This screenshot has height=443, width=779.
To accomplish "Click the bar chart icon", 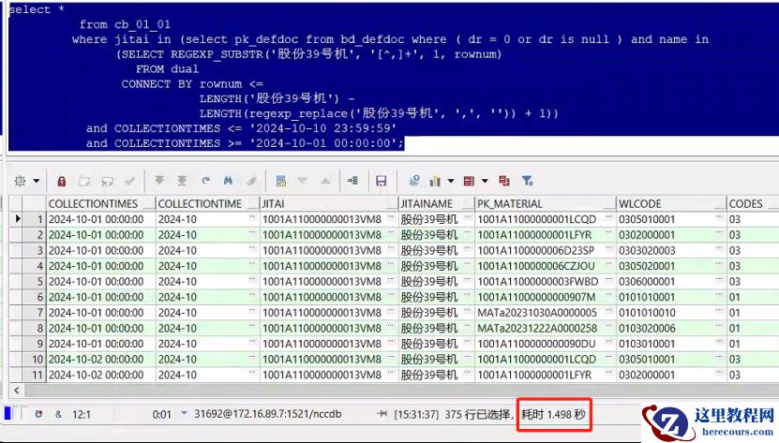I will click(x=435, y=181).
